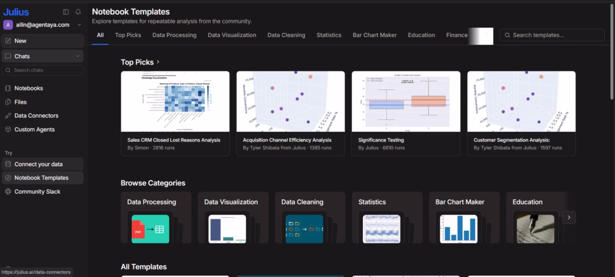Click the Data Visualization bar chart image
This screenshot has width=615, height=277.
(227, 229)
